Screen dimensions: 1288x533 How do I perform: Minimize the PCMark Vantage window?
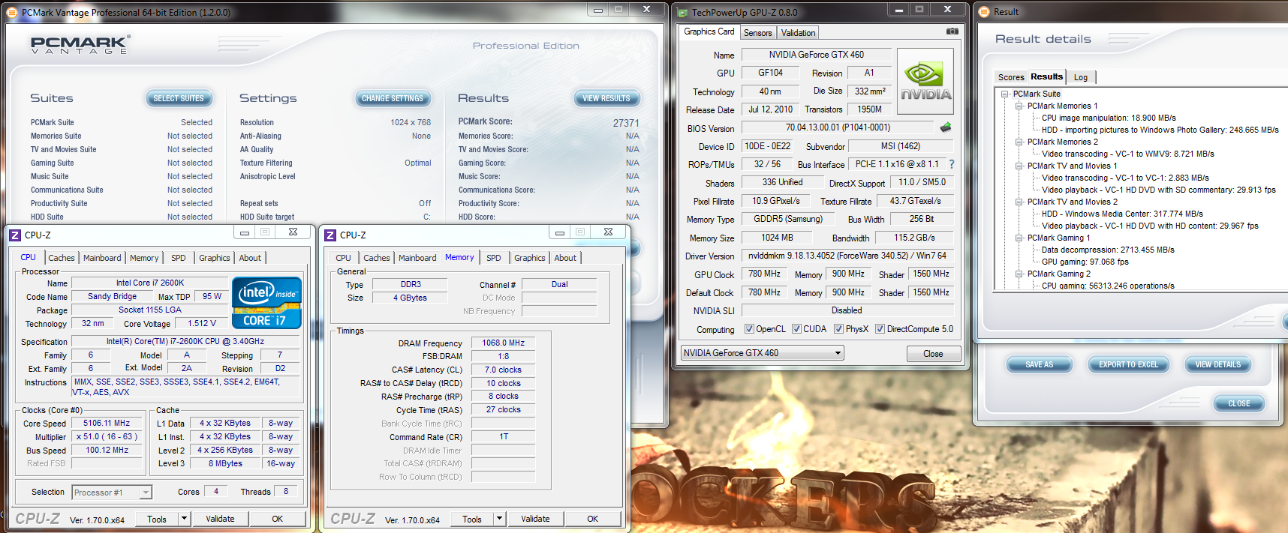[598, 10]
